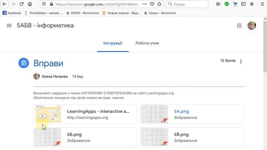Open the 5В.png attachment
267x150 pixels.
click(x=192, y=137)
